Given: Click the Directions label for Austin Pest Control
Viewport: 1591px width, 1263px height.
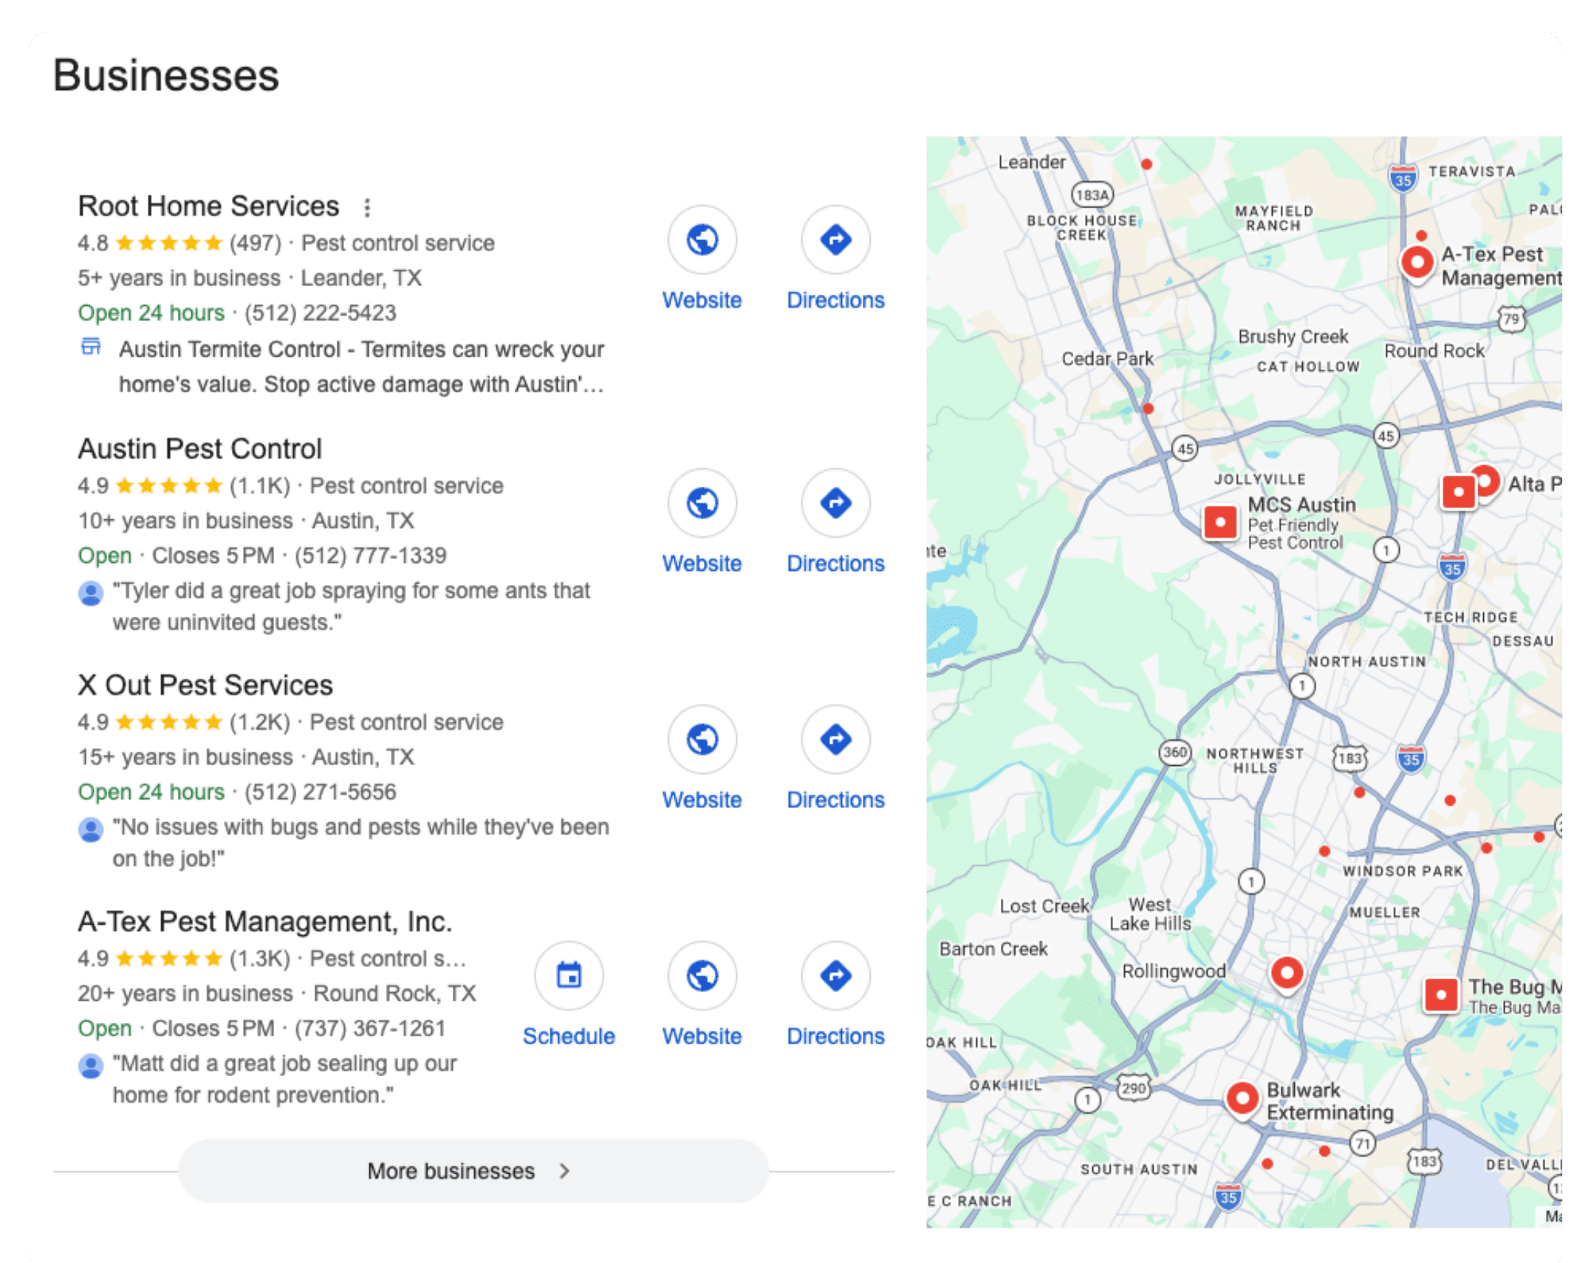Looking at the screenshot, I should click(x=835, y=564).
